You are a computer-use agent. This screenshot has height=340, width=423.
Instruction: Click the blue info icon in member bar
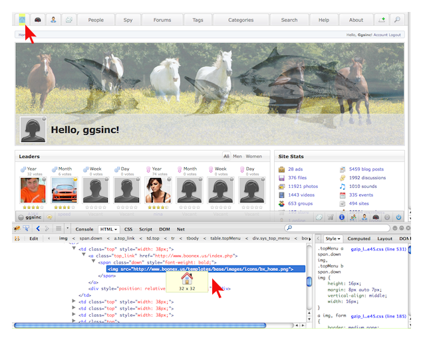[341, 217]
